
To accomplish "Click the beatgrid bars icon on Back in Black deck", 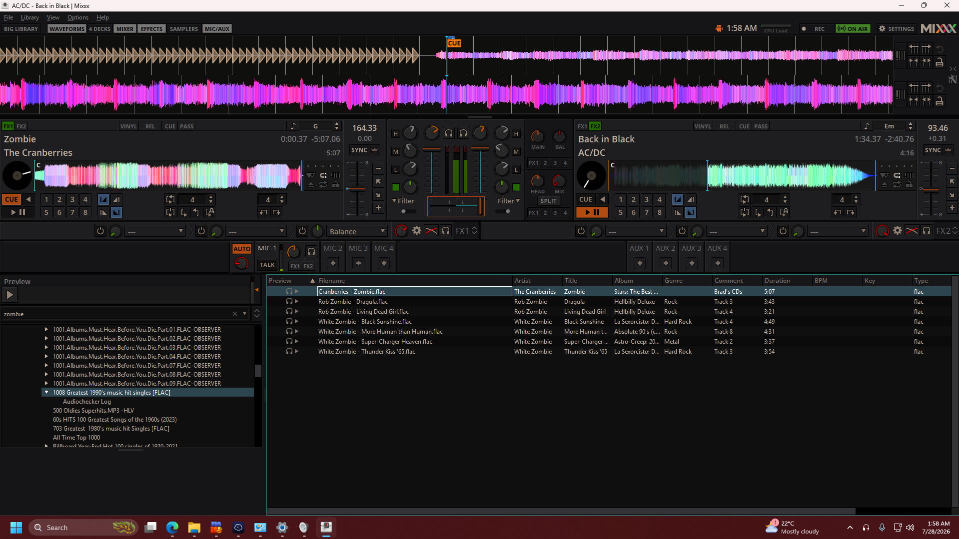I will 910,175.
